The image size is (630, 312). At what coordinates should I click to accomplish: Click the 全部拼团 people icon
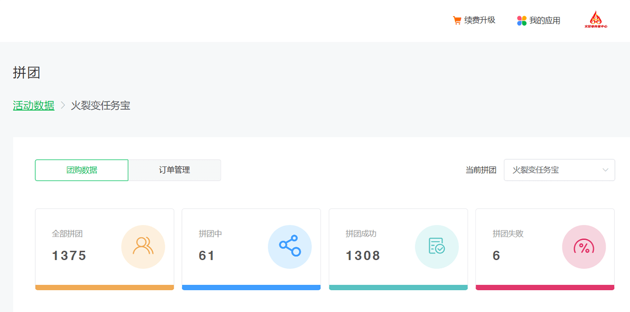[x=143, y=247]
